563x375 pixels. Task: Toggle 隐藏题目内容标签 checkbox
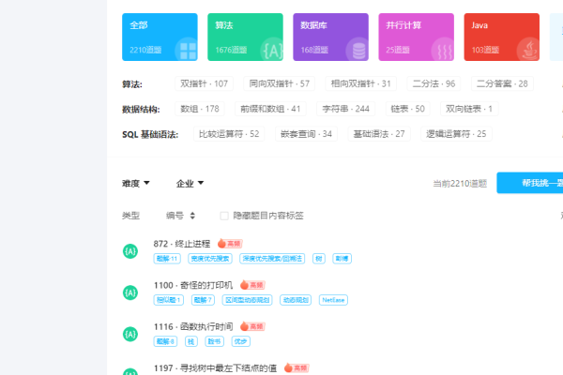tap(224, 216)
